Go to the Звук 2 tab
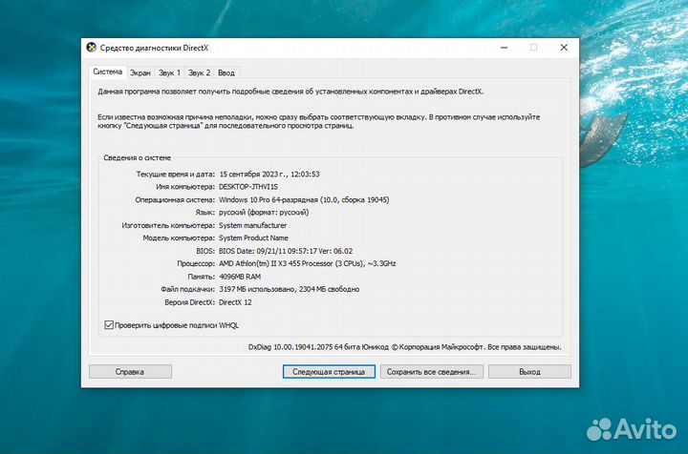Screen dimensions: 688x454 [x=199, y=72]
